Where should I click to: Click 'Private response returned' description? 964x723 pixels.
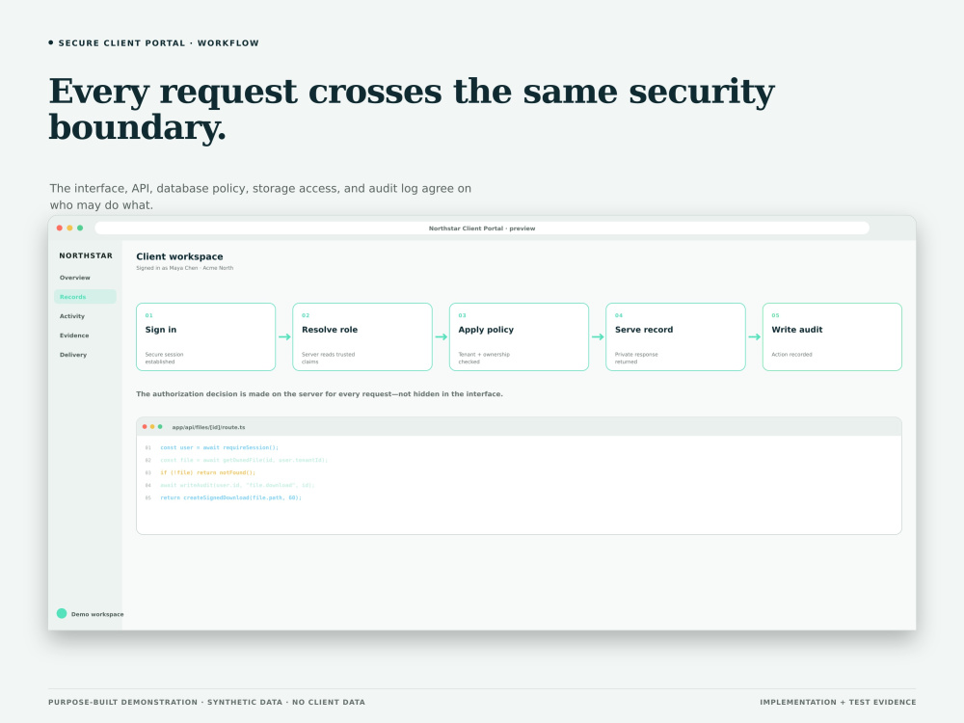(x=636, y=358)
